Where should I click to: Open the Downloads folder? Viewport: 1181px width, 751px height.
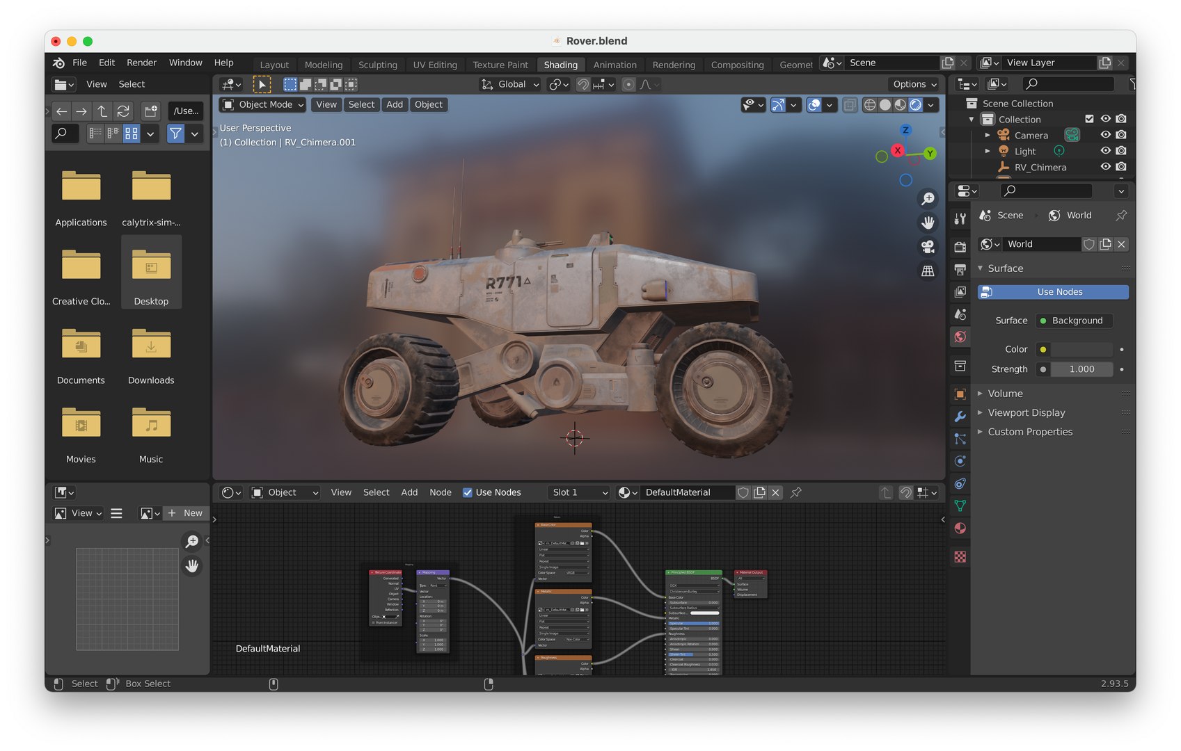pos(151,354)
